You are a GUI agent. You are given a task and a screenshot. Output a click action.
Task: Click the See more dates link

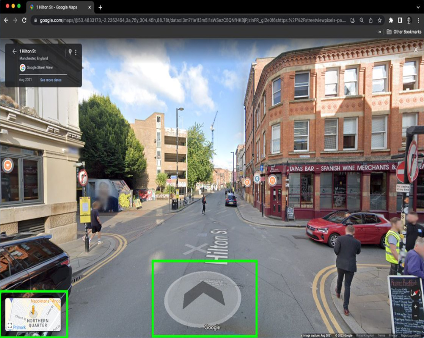(x=51, y=80)
